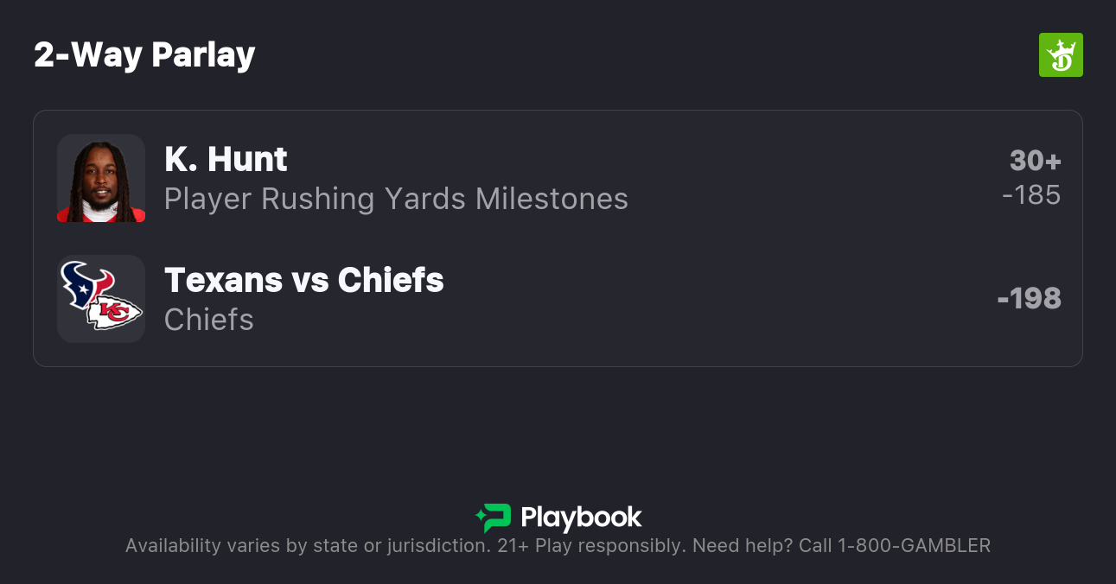This screenshot has height=584, width=1116.
Task: Open the Texans vs Chiefs matchup title
Action: 303,280
